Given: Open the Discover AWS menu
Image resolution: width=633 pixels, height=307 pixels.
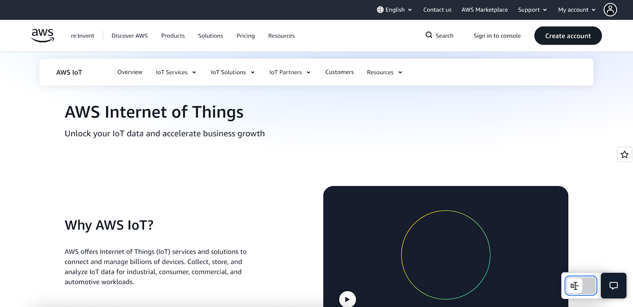Looking at the screenshot, I should pos(130,36).
